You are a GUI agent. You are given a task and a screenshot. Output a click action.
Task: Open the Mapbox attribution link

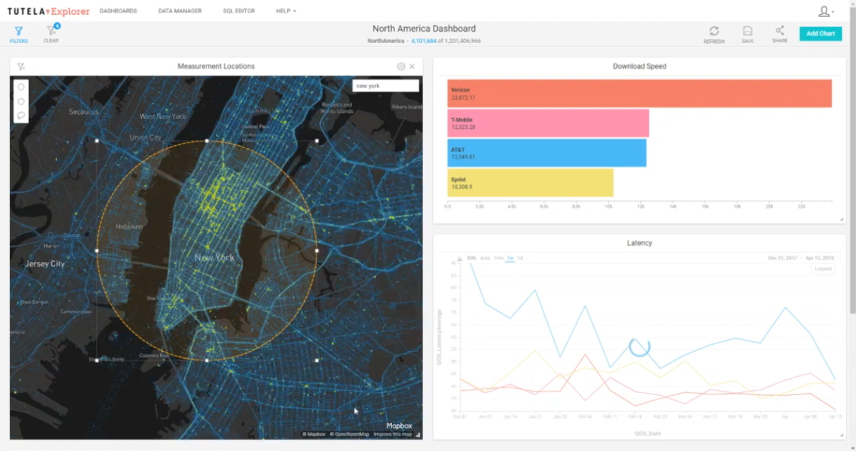[x=314, y=434]
